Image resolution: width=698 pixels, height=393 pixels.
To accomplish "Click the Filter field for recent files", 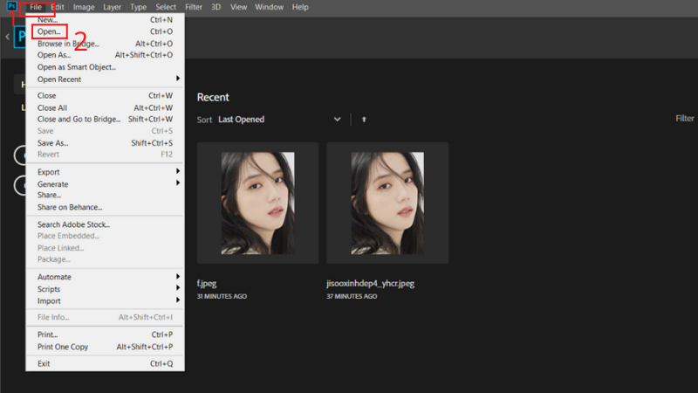I will [x=685, y=119].
